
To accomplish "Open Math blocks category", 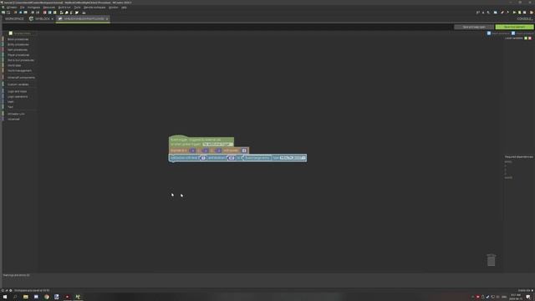I will click(x=11, y=102).
